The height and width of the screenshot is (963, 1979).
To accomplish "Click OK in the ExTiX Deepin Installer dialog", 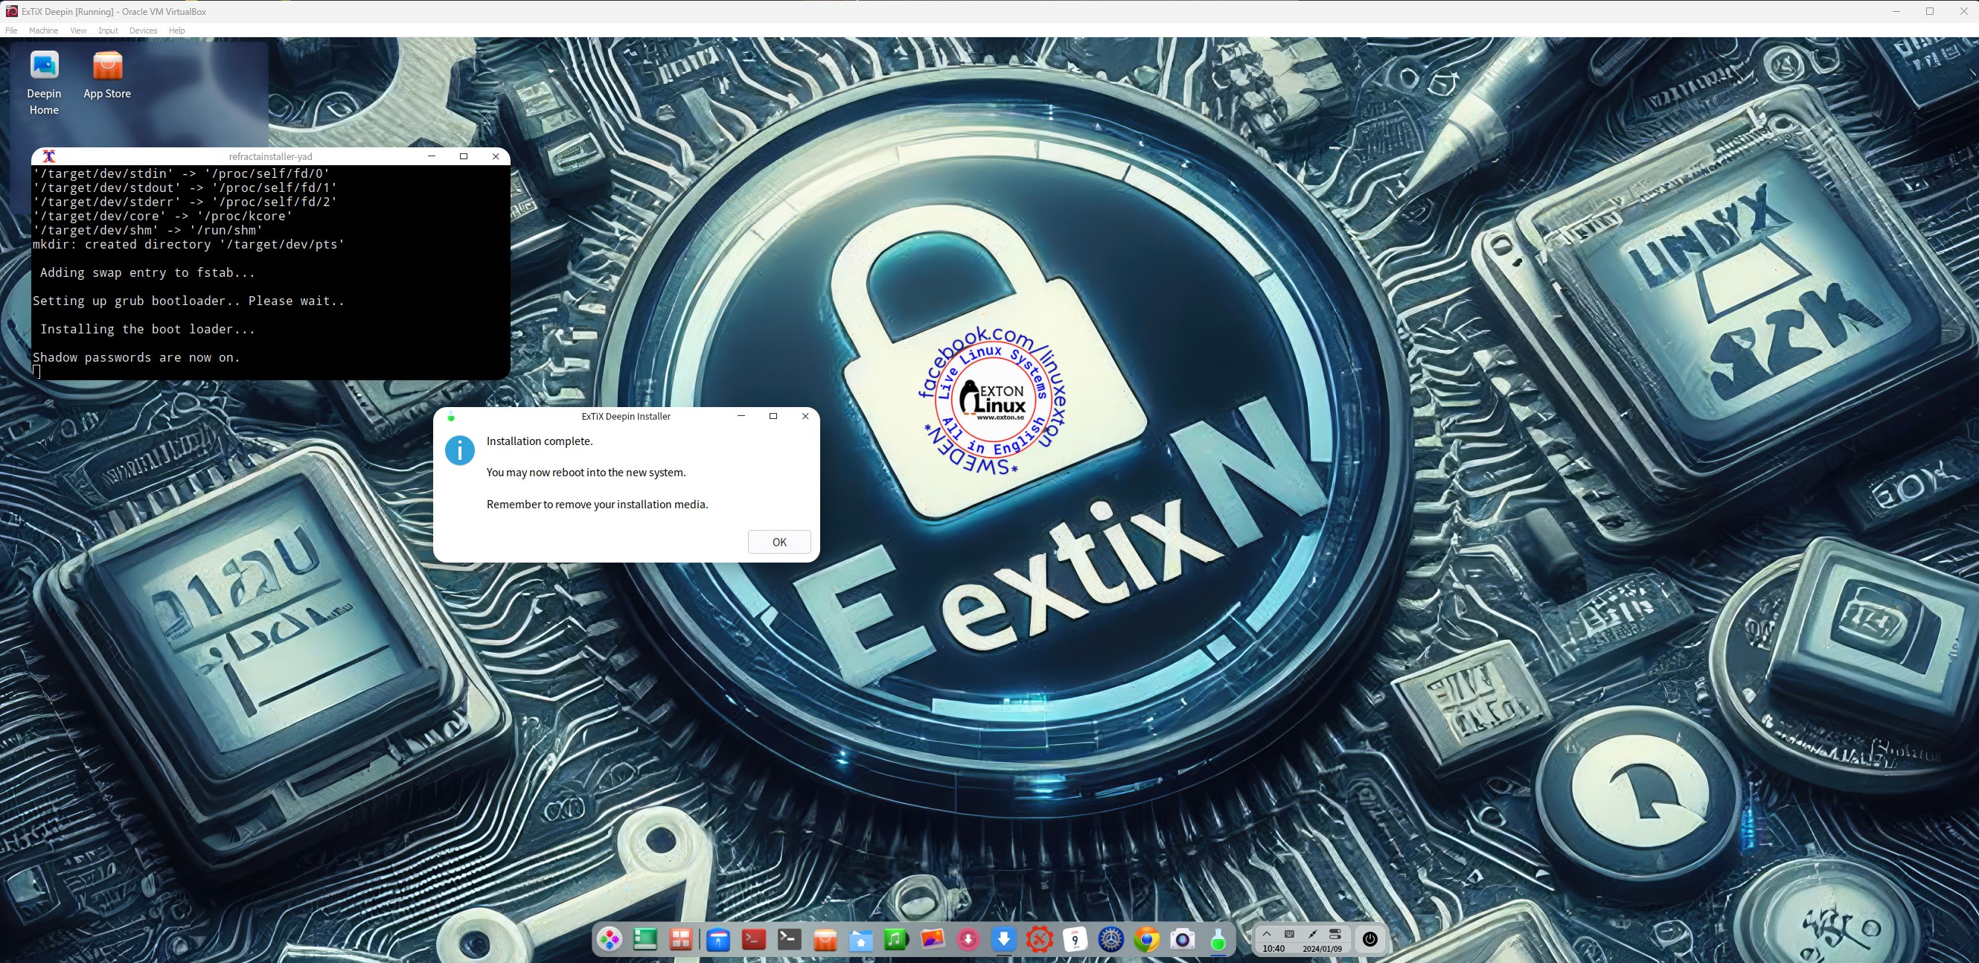I will point(779,543).
